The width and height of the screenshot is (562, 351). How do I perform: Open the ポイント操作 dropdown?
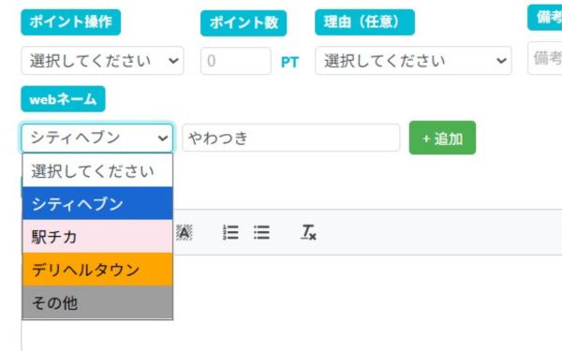pyautogui.click(x=102, y=61)
